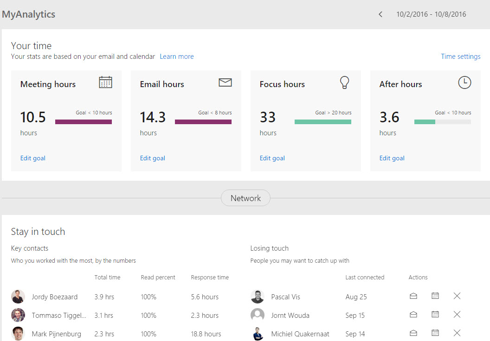Viewport: 490px width, 341px height.
Task: Open the Network section pill
Action: click(x=245, y=198)
